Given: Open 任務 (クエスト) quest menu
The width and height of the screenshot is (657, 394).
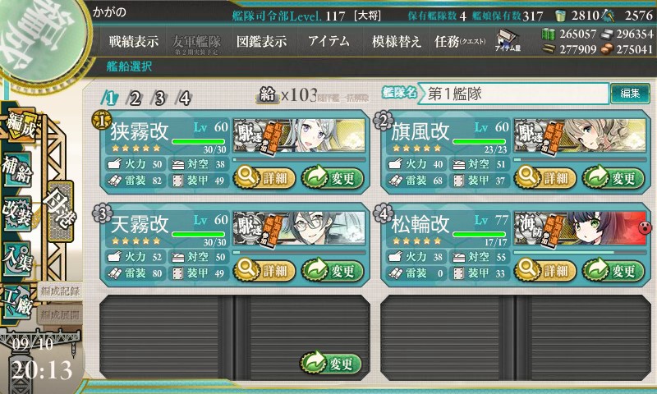Looking at the screenshot, I should (x=460, y=41).
